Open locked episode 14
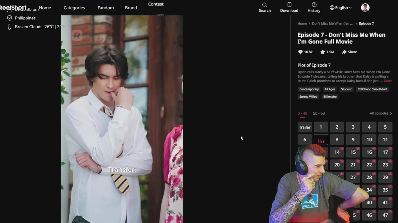The width and height of the screenshot is (398, 223). pos(337,152)
